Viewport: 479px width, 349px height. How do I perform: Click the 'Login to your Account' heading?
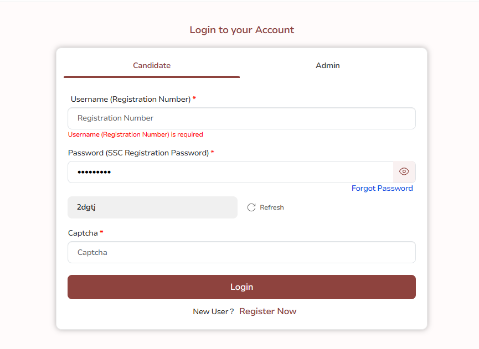pos(241,30)
